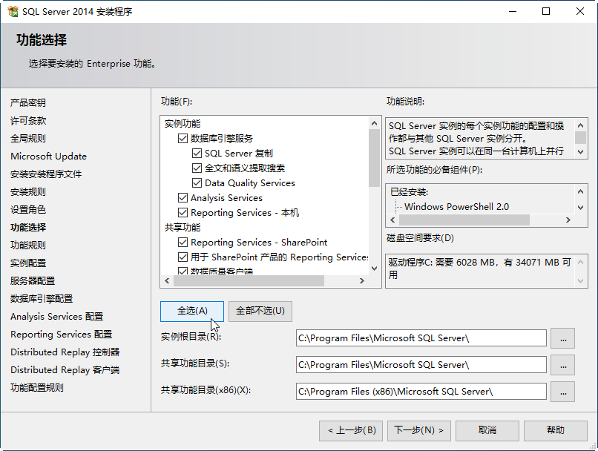
Task: Select the 功能配置规则 step
Action: tap(37, 388)
